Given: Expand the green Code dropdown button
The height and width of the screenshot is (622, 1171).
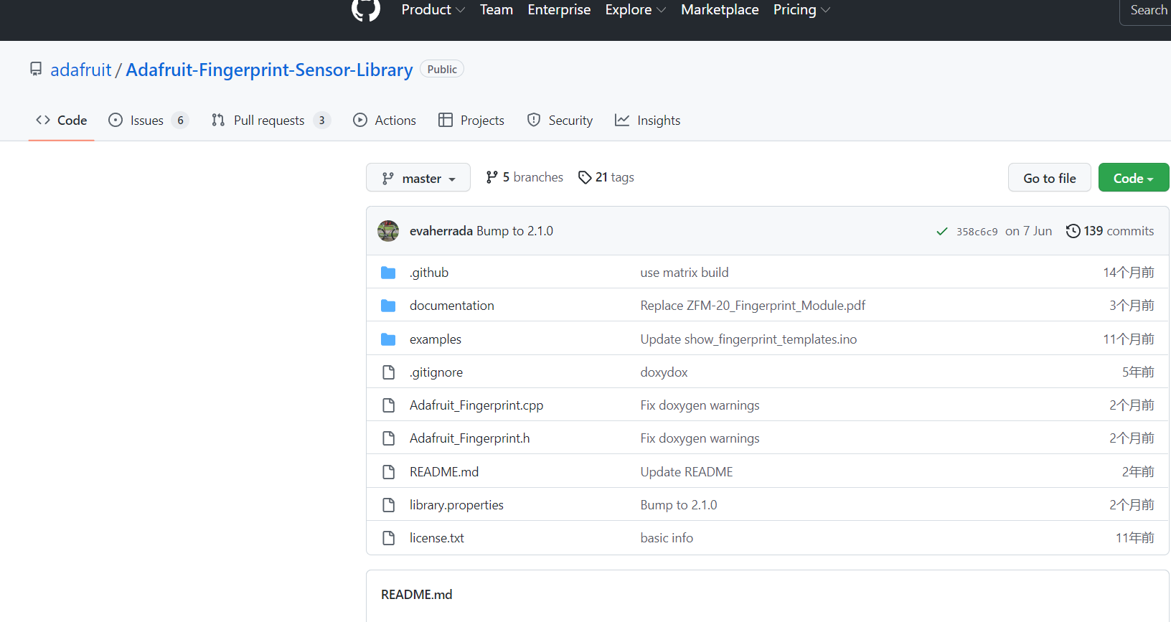Looking at the screenshot, I should (1133, 178).
